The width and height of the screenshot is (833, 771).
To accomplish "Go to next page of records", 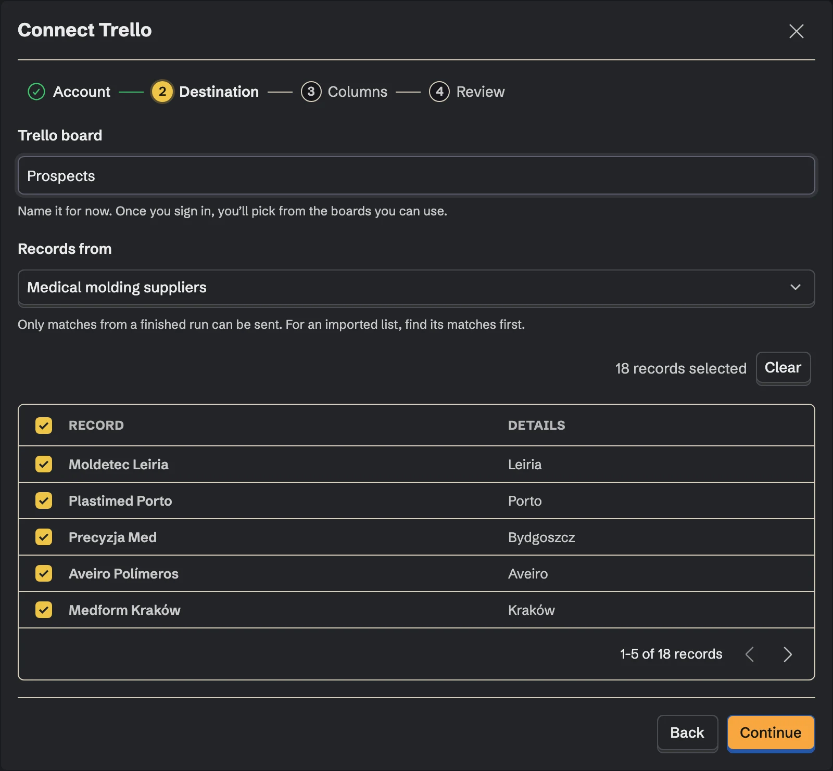I will click(x=787, y=654).
